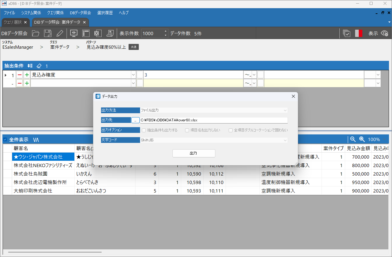Click the scroll document icon in toolbar

[x=110, y=33]
